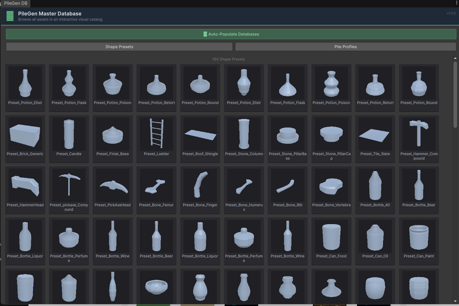Click the vertical scrollbar thumb
This screenshot has width=459, height=306.
(455, 94)
